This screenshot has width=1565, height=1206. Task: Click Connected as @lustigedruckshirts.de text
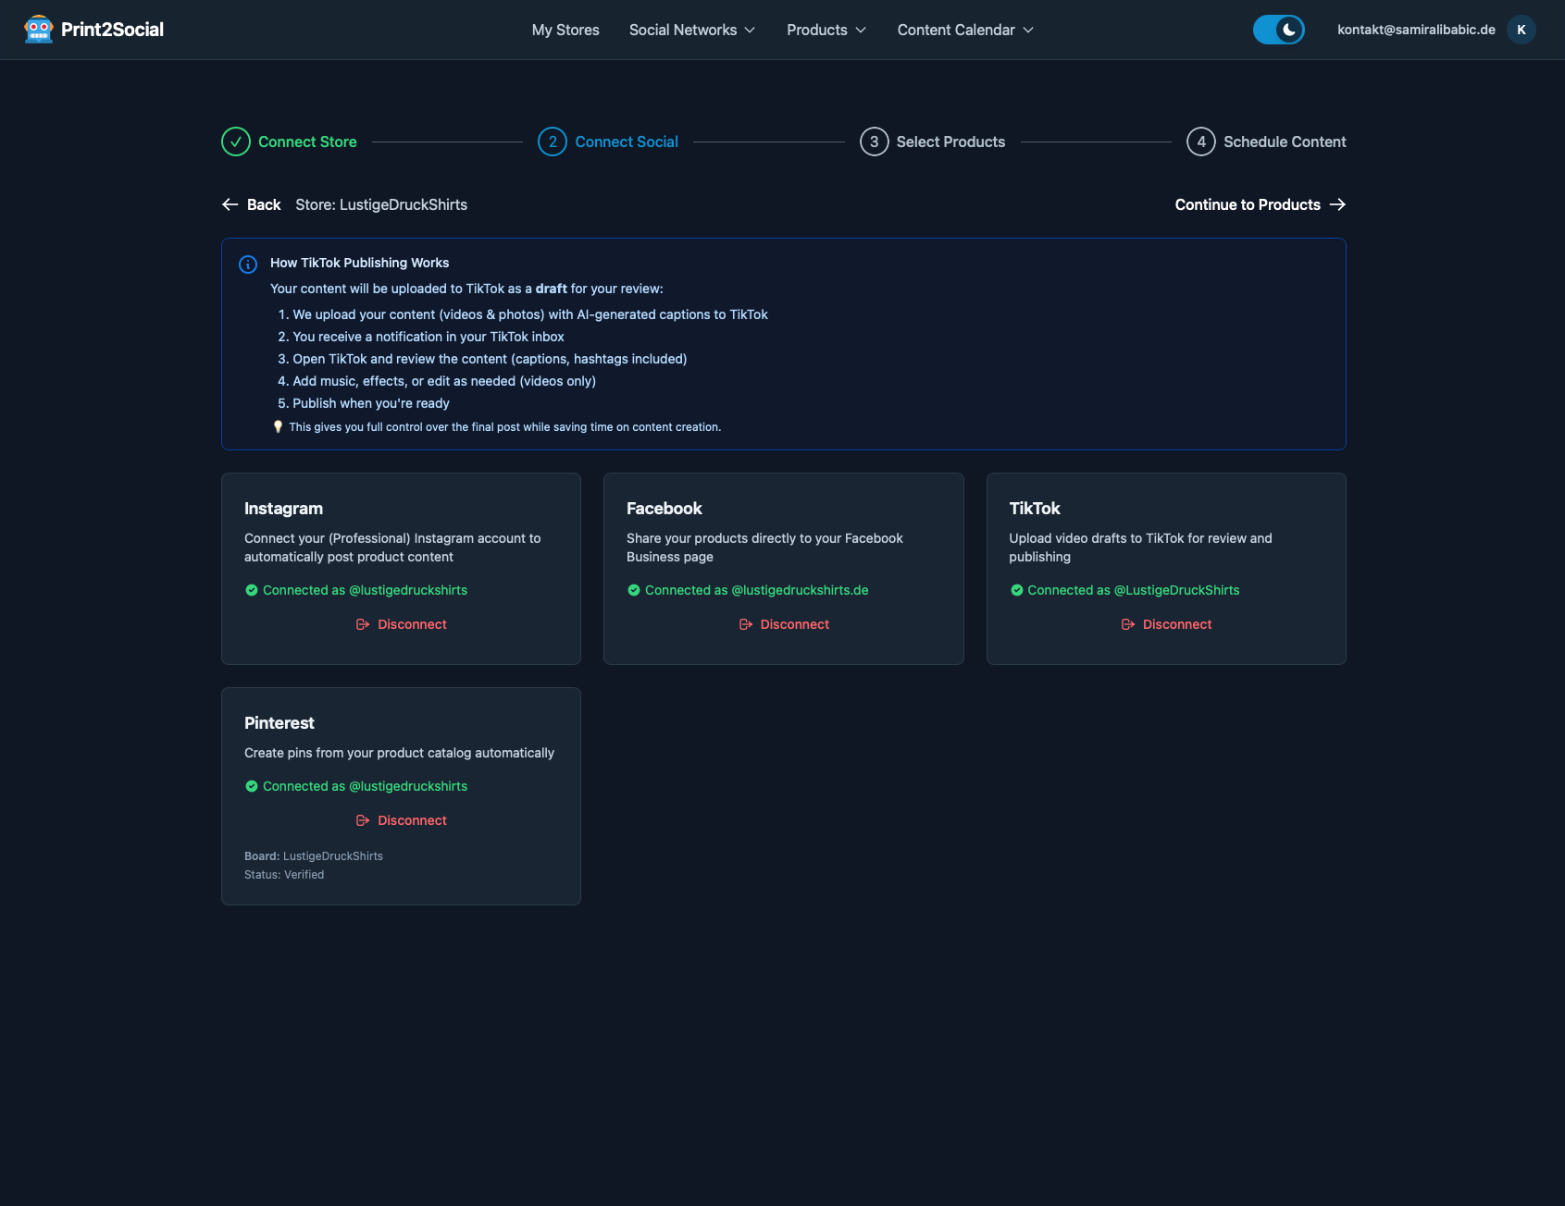point(756,590)
